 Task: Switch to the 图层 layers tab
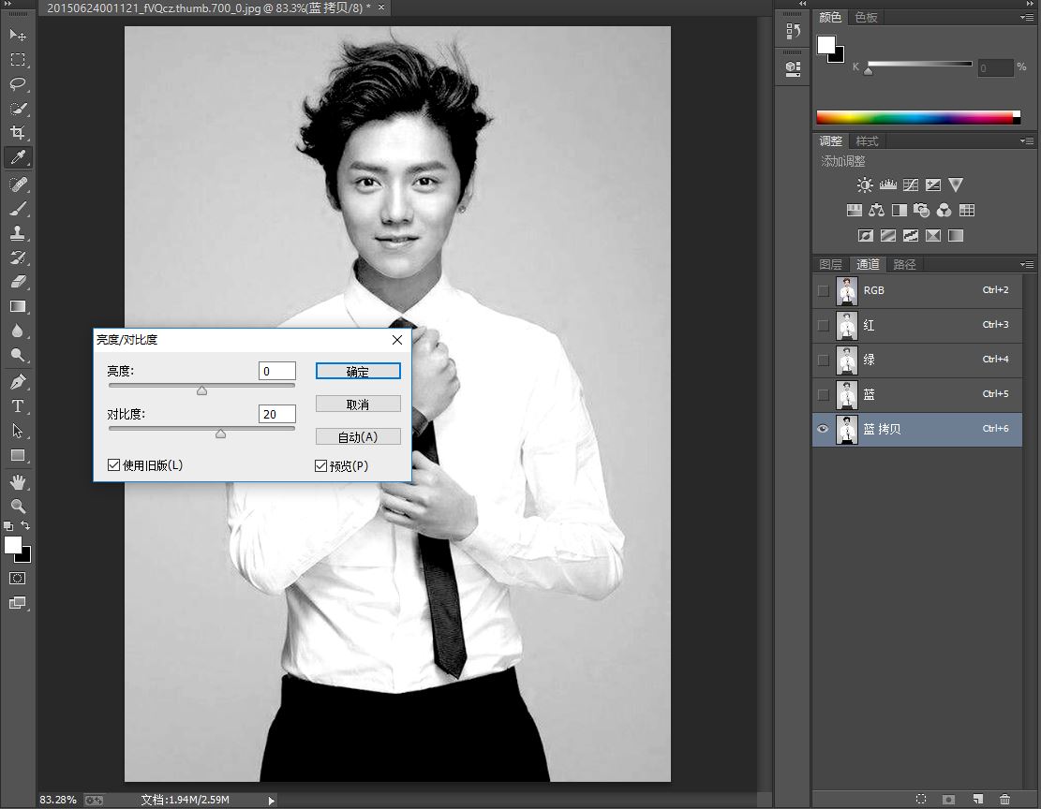tap(830, 264)
